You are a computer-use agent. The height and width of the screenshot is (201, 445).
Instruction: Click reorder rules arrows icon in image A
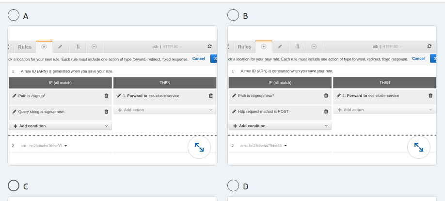78,47
